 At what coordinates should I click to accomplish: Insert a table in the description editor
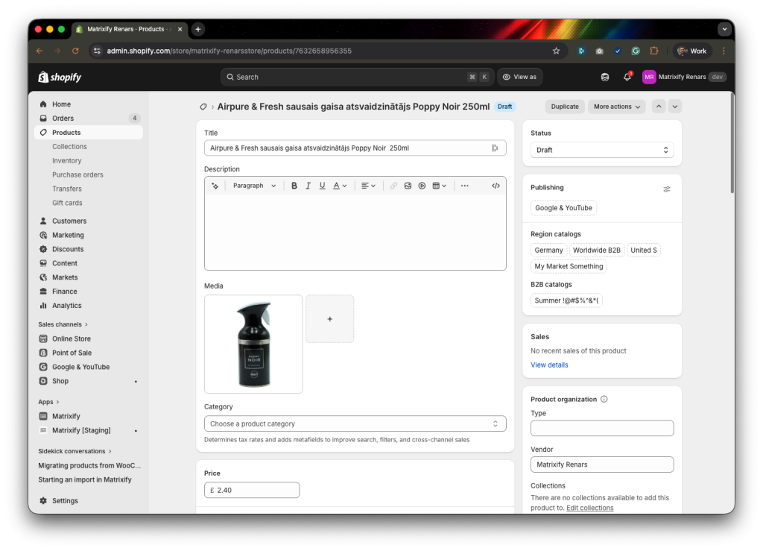[436, 186]
